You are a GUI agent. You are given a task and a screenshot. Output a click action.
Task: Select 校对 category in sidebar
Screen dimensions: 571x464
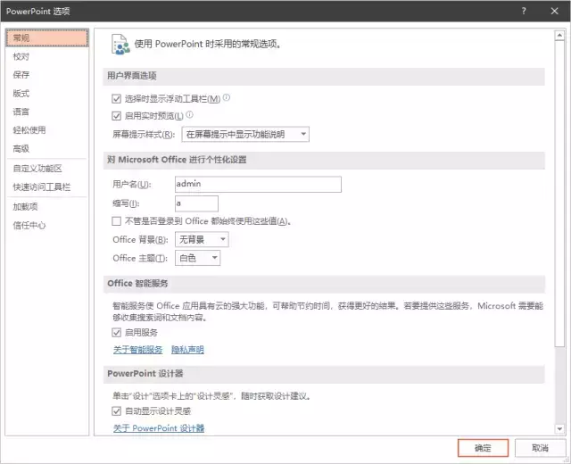(47, 56)
